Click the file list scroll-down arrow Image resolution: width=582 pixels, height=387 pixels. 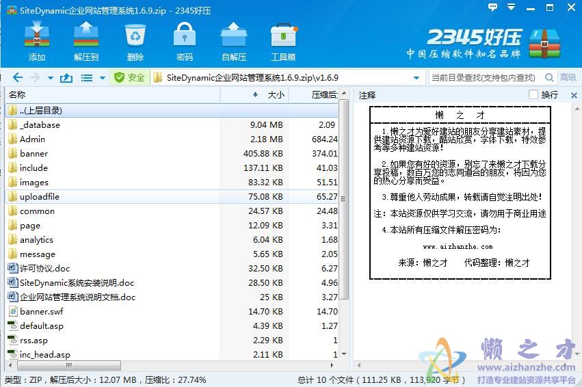(x=344, y=354)
